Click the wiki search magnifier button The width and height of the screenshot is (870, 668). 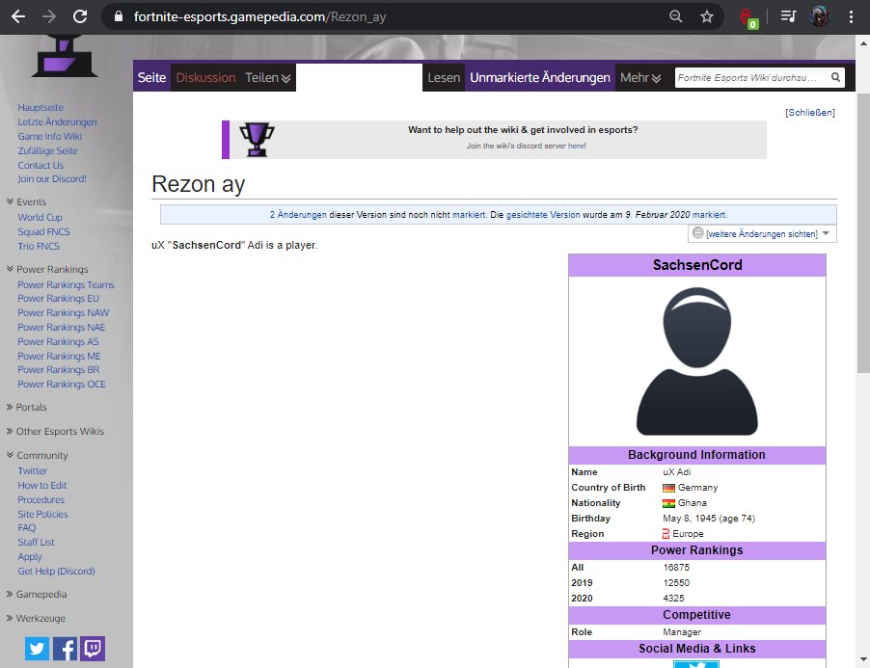pos(835,78)
